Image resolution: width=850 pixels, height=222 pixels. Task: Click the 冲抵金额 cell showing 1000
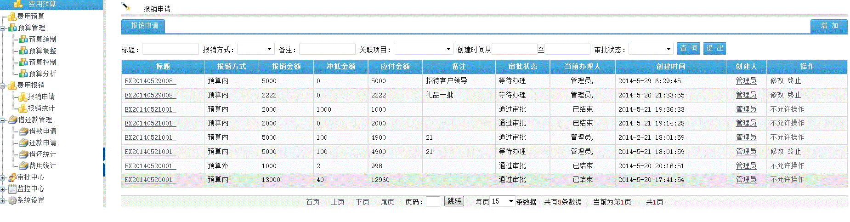click(x=340, y=109)
